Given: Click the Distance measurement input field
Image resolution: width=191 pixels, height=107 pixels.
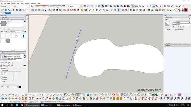Looking at the screenshot, I should (21, 6).
